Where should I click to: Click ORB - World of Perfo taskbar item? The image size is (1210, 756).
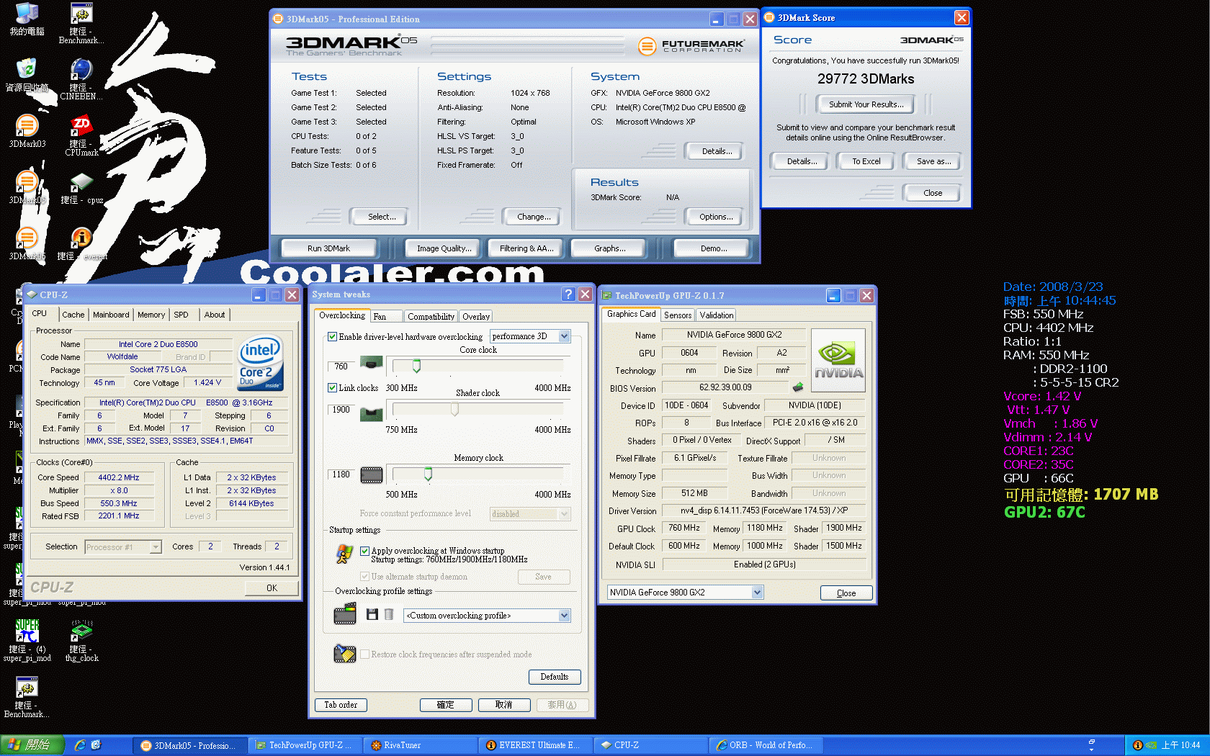coord(766,745)
